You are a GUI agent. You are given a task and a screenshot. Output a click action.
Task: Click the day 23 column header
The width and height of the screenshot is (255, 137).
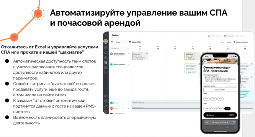[158, 48]
